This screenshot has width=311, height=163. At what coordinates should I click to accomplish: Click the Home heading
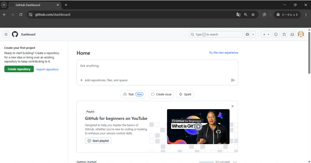coord(83,53)
